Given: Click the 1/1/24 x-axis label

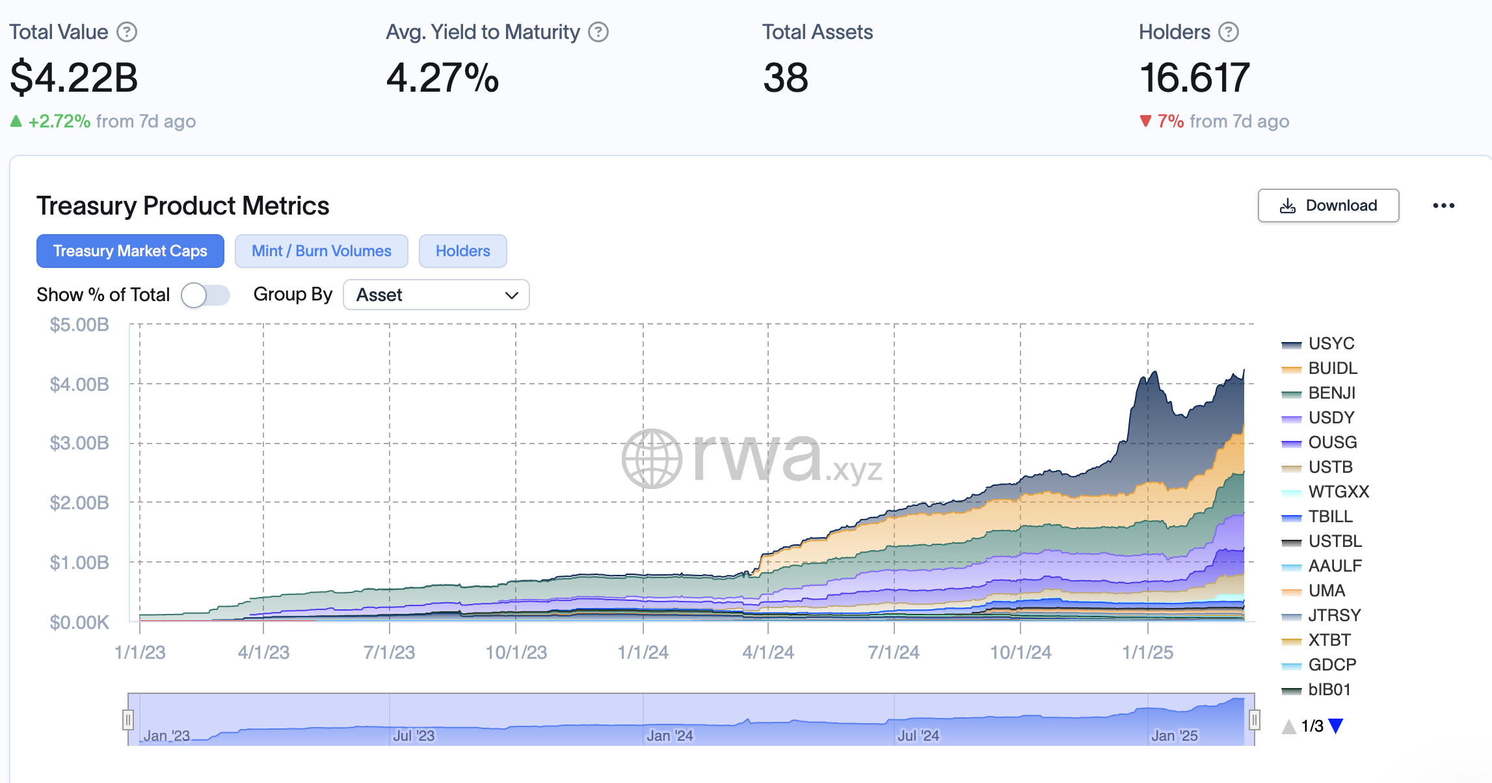Looking at the screenshot, I should (643, 652).
